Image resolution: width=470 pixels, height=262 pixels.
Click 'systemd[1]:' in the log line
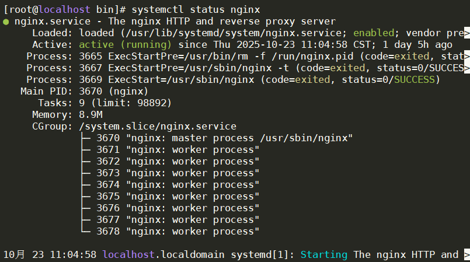tap(263, 255)
